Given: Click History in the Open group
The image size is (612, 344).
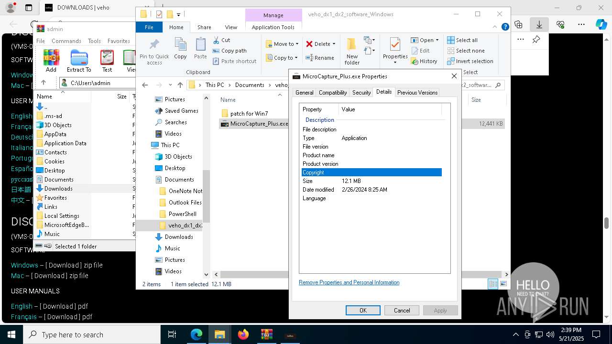Looking at the screenshot, I should pos(424,61).
